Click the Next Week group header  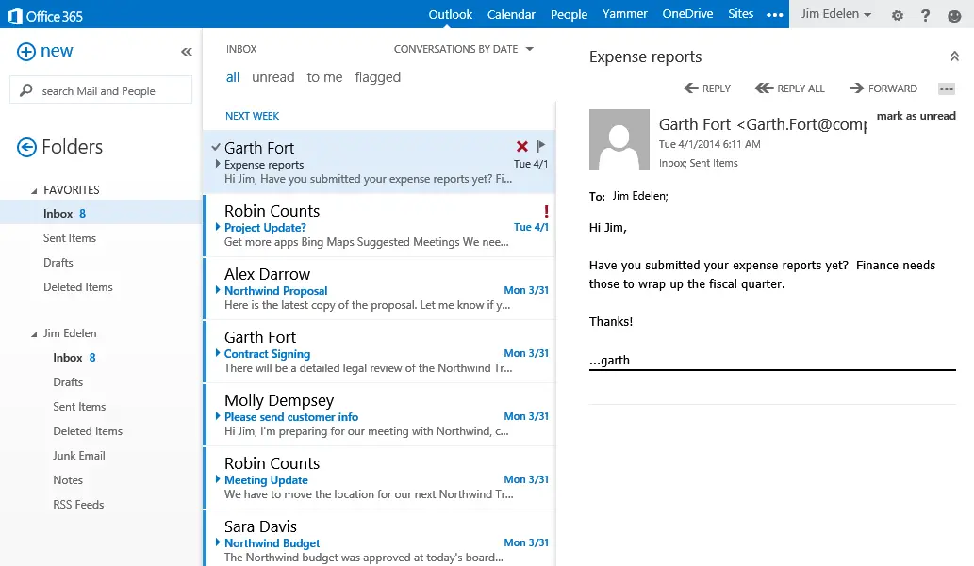(252, 116)
